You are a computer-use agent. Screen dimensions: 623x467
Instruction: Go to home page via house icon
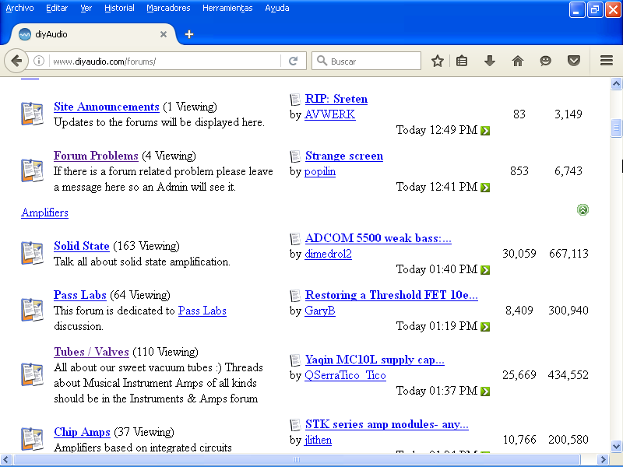(518, 61)
